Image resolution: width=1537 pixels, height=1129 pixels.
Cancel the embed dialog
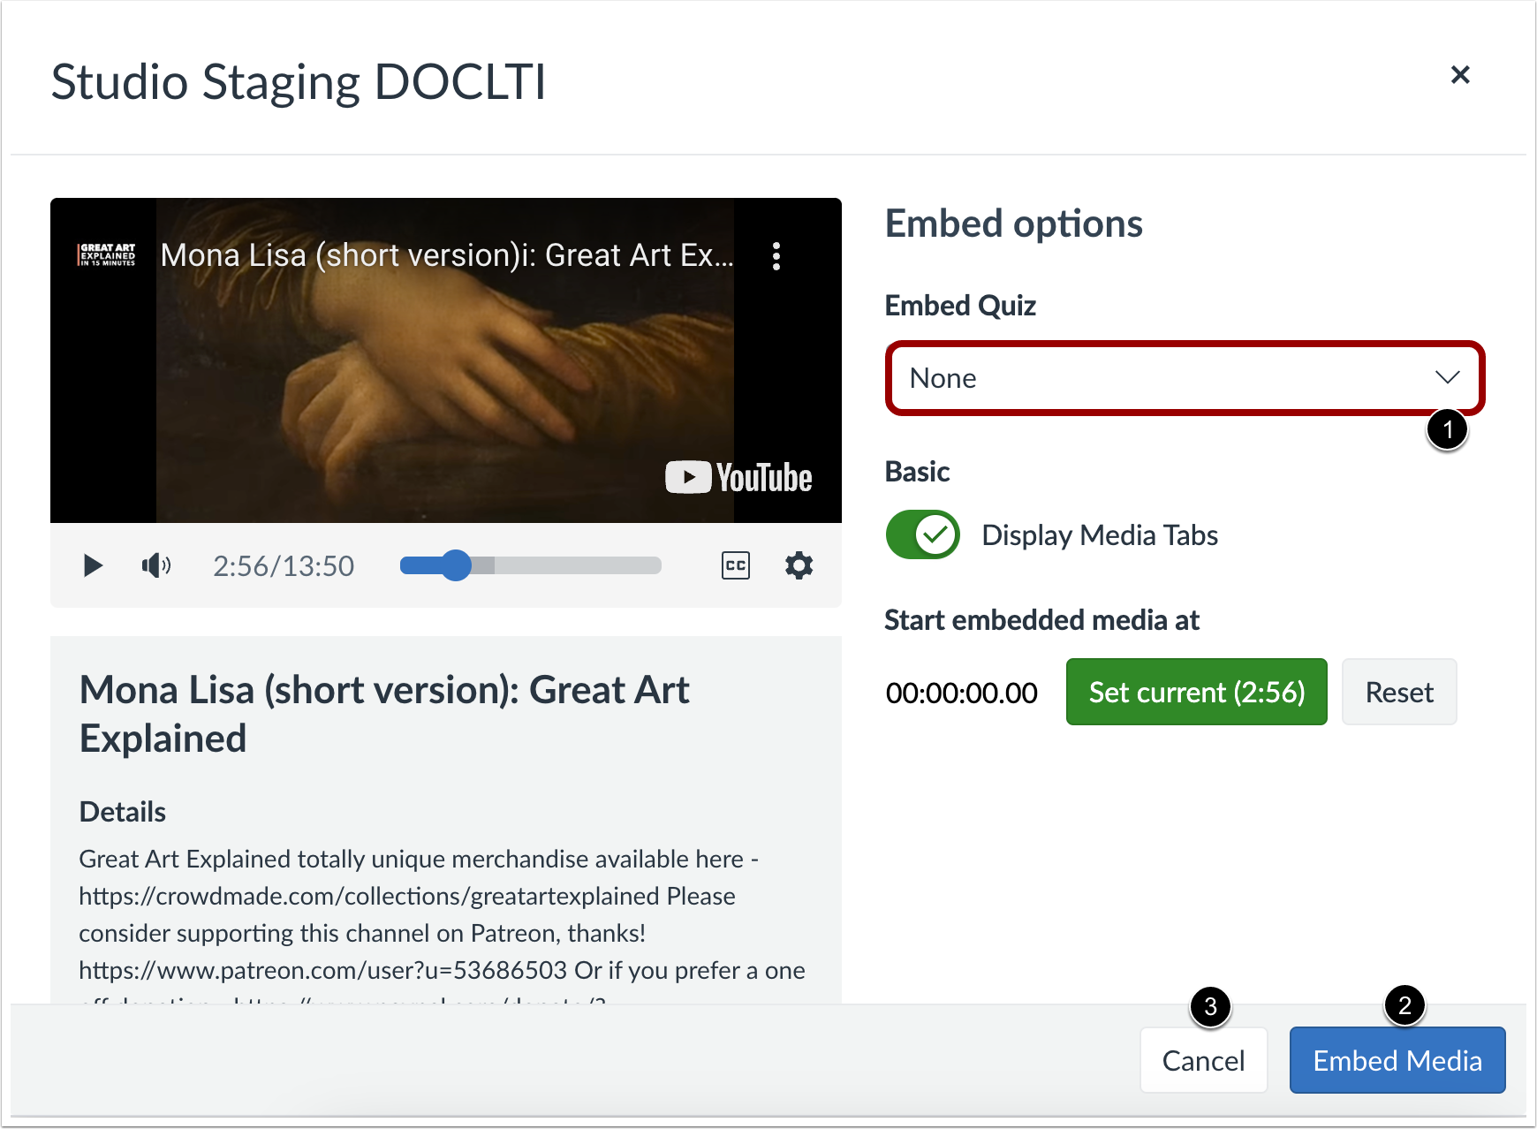[1203, 1060]
